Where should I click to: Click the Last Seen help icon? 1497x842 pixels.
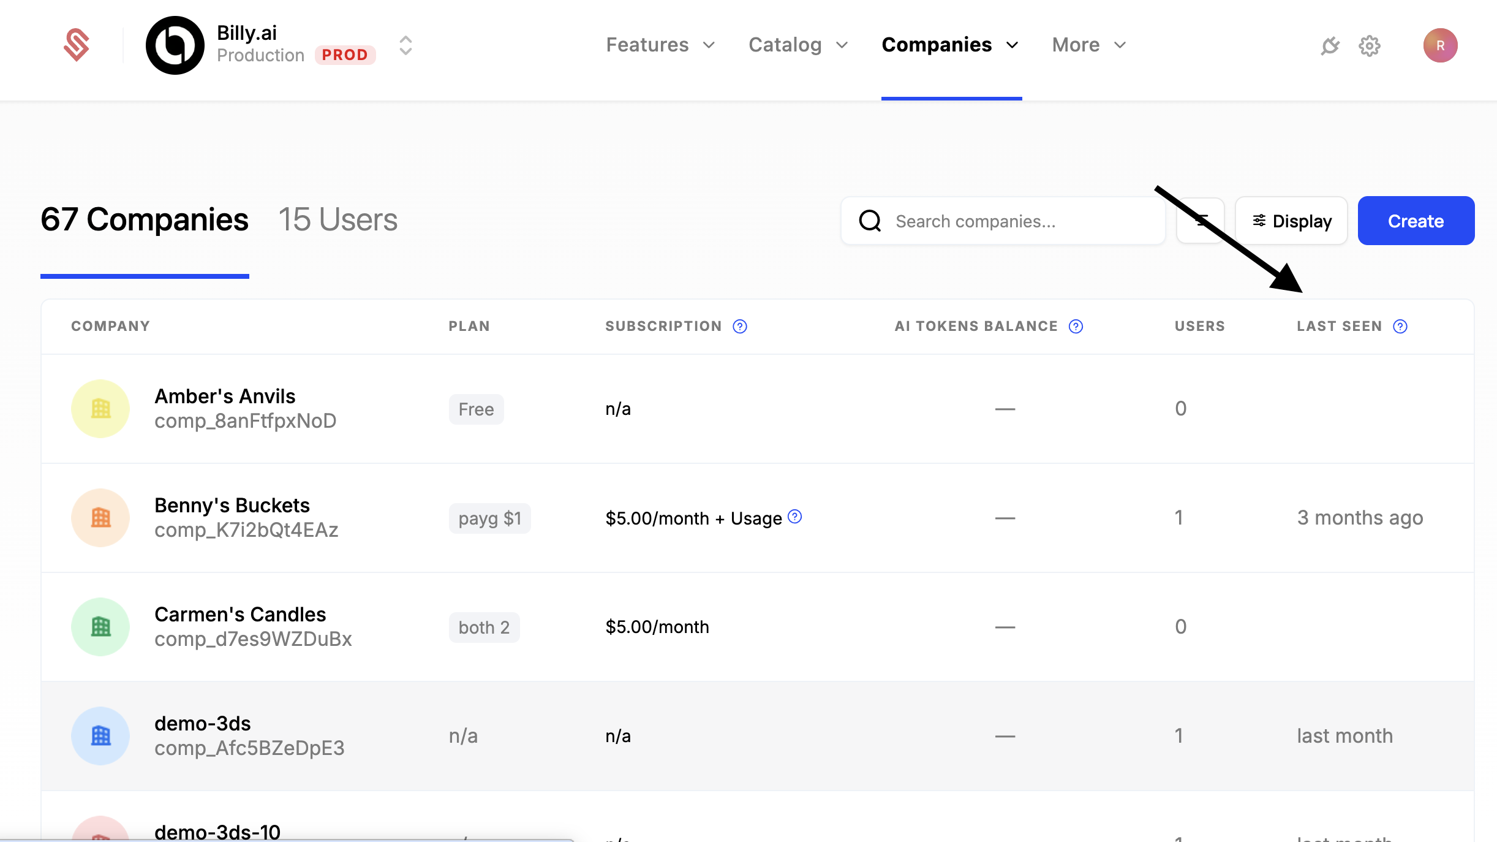point(1400,327)
